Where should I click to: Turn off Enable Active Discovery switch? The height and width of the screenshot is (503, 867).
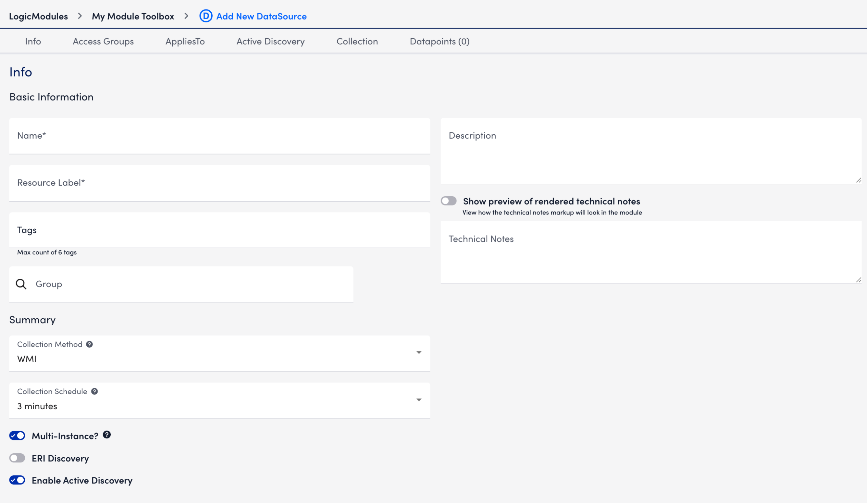(x=17, y=480)
